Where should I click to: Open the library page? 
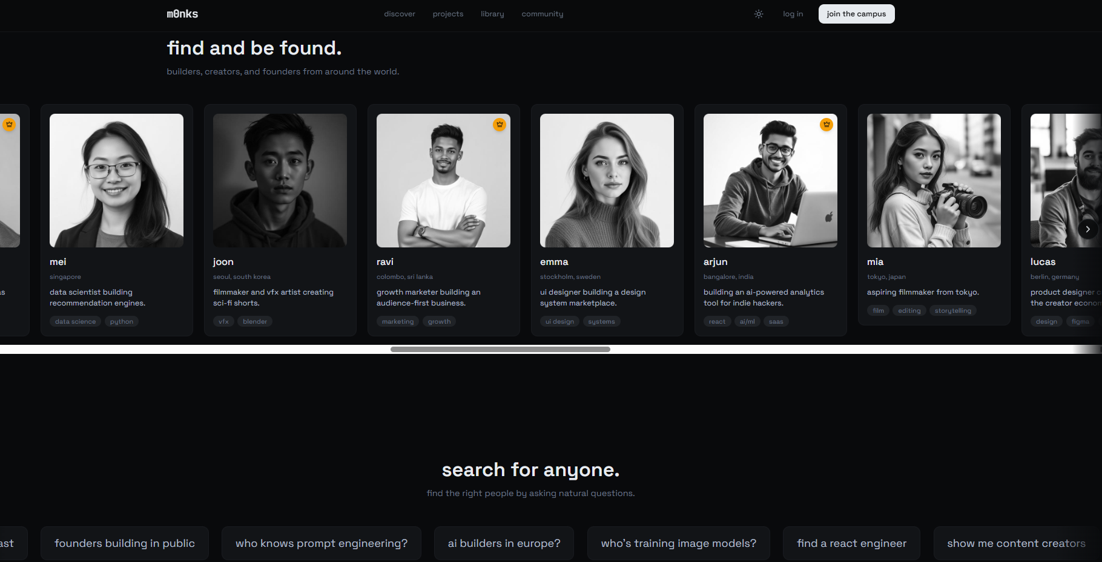[x=492, y=13]
